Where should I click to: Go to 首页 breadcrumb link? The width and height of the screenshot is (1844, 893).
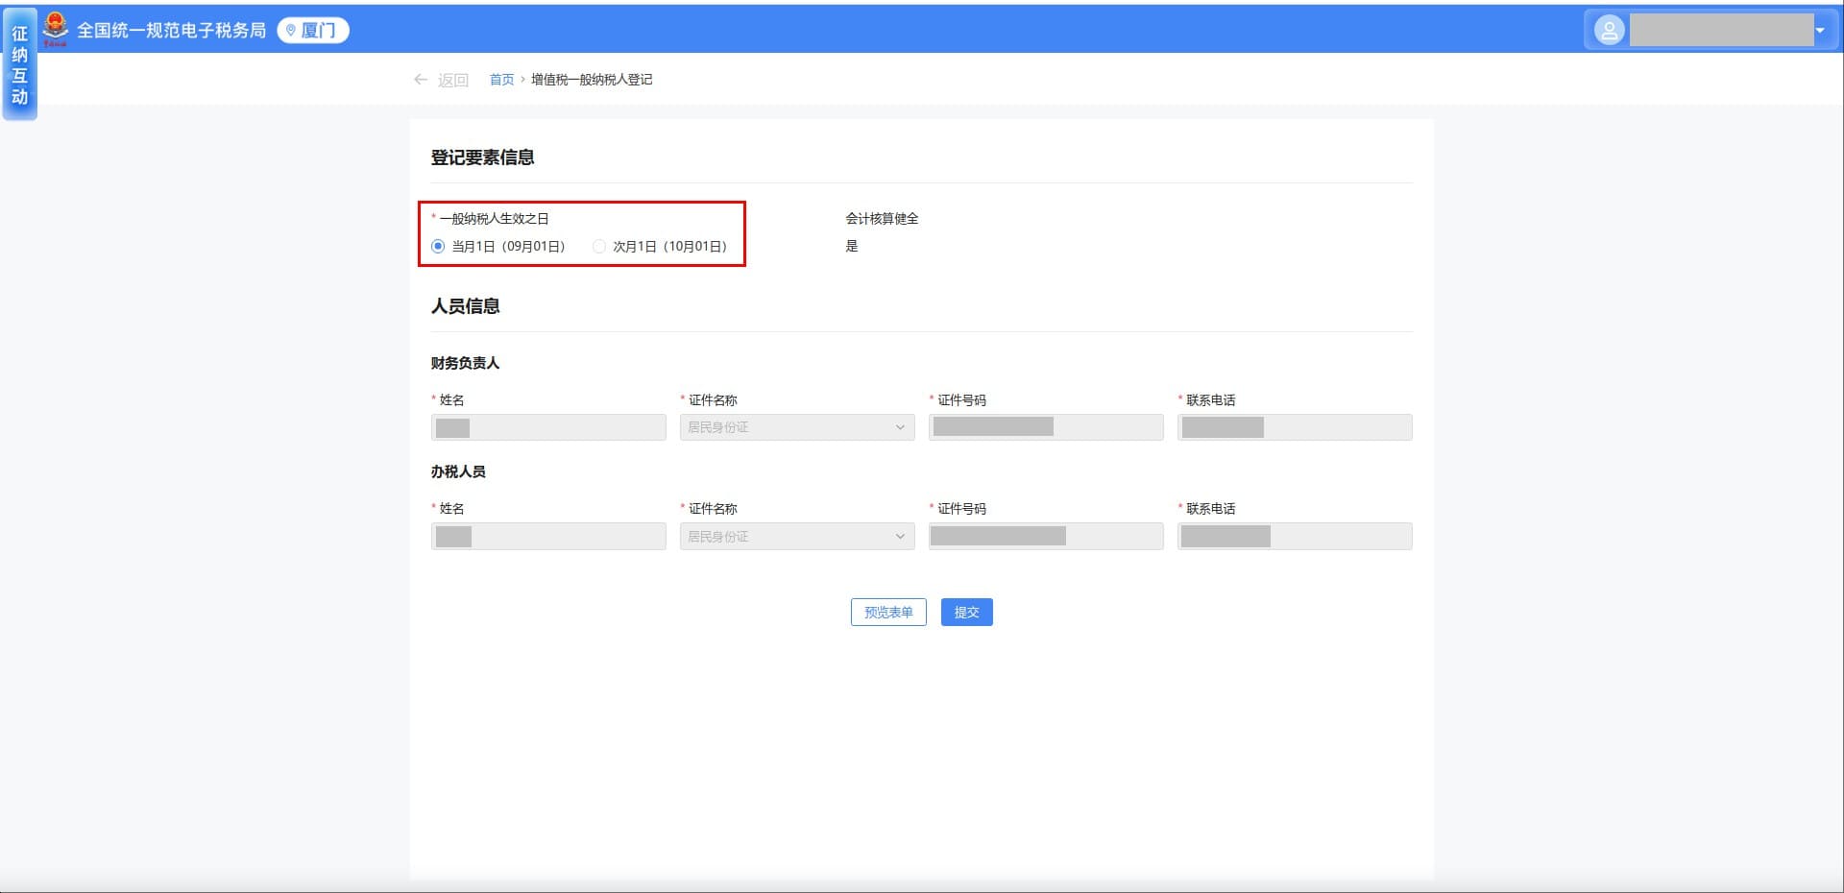coord(501,80)
